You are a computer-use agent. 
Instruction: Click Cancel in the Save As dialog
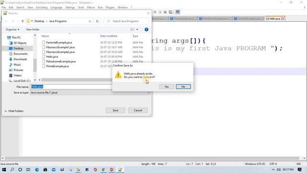coord(138,110)
